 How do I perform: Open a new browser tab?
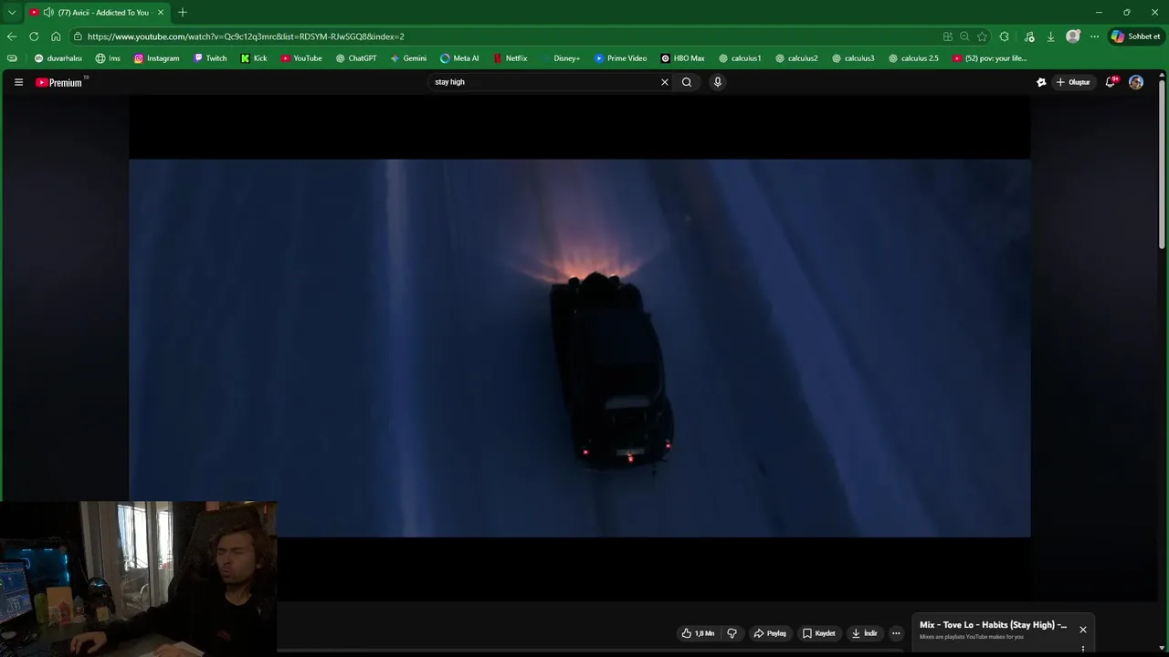point(183,13)
